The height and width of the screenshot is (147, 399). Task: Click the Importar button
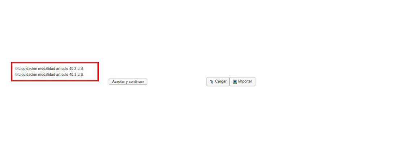point(243,82)
